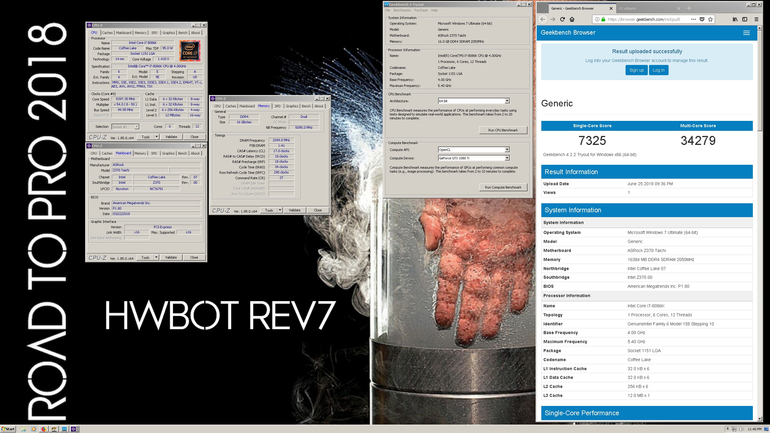Bookmark this page with star icon
This screenshot has height=433, width=770.
coord(710,19)
